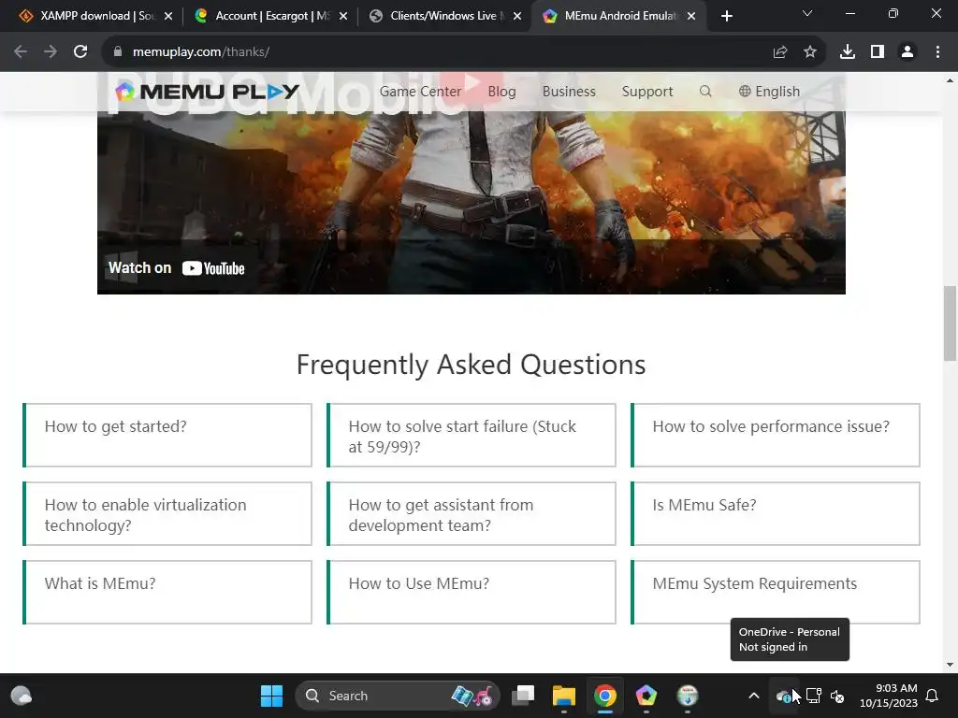Open the English language selector
Viewport: 958px width, 718px height.
[769, 92]
